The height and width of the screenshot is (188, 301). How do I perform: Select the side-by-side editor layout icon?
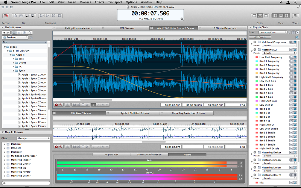tap(266, 15)
